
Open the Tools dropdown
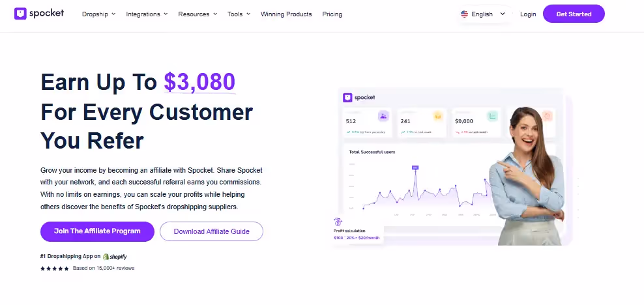tap(239, 14)
